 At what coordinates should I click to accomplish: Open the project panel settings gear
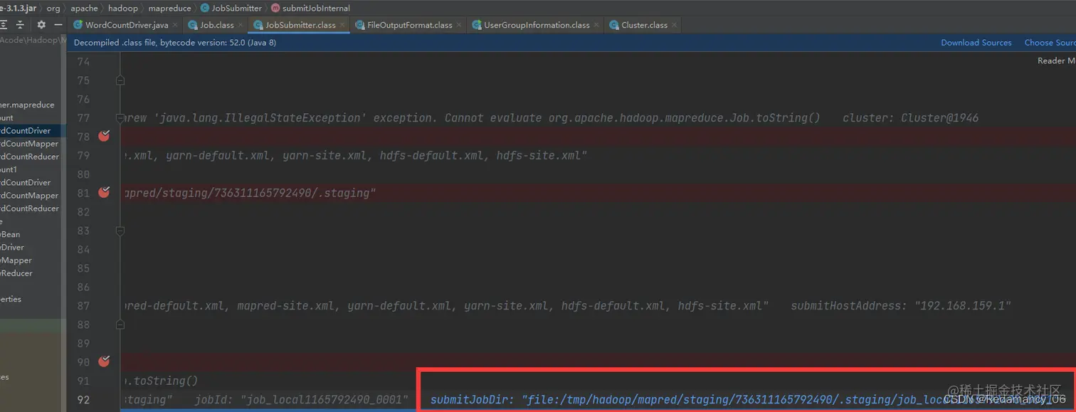[41, 25]
